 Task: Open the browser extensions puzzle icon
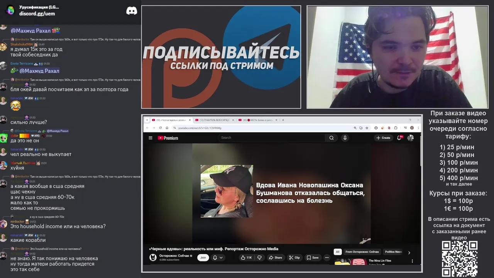click(x=396, y=128)
